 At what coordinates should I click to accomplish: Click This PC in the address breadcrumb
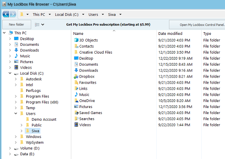tap(39, 15)
